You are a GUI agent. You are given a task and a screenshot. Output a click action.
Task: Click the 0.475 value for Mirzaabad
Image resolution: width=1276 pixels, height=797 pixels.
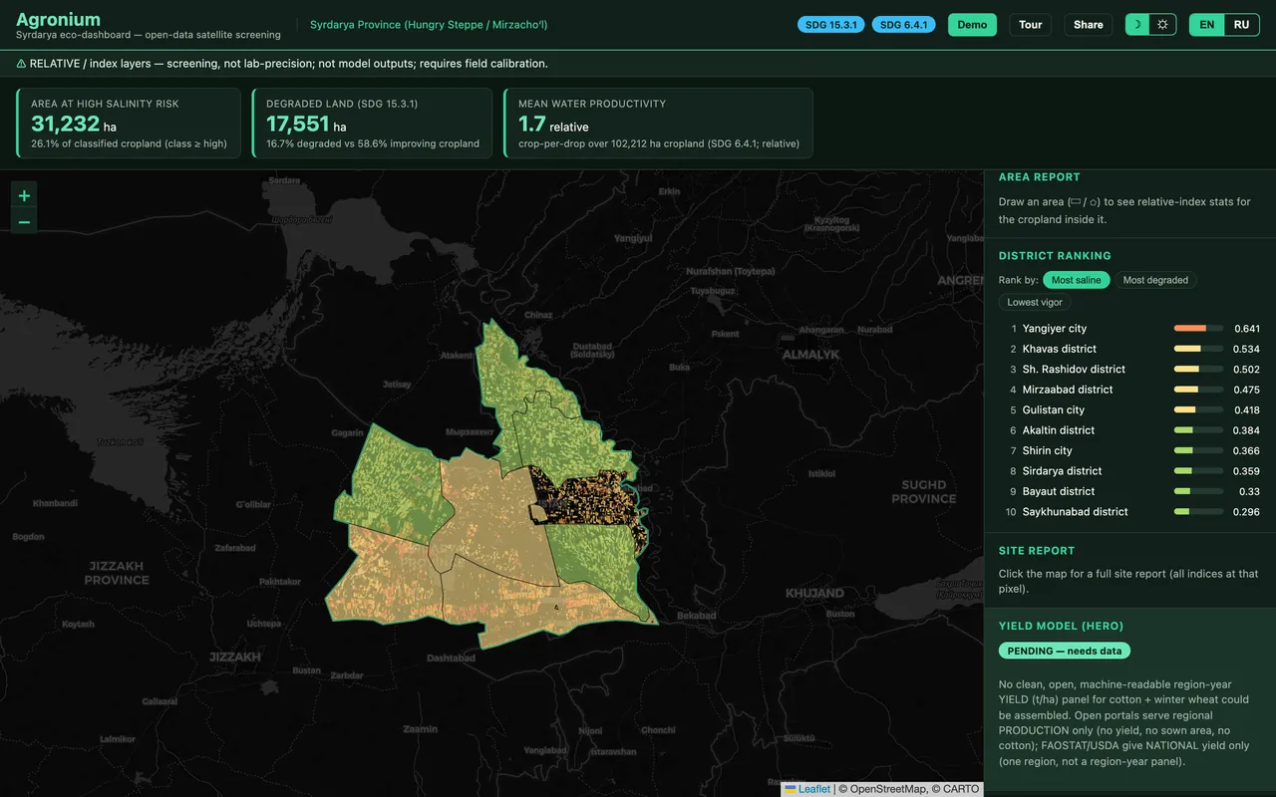pyautogui.click(x=1247, y=390)
